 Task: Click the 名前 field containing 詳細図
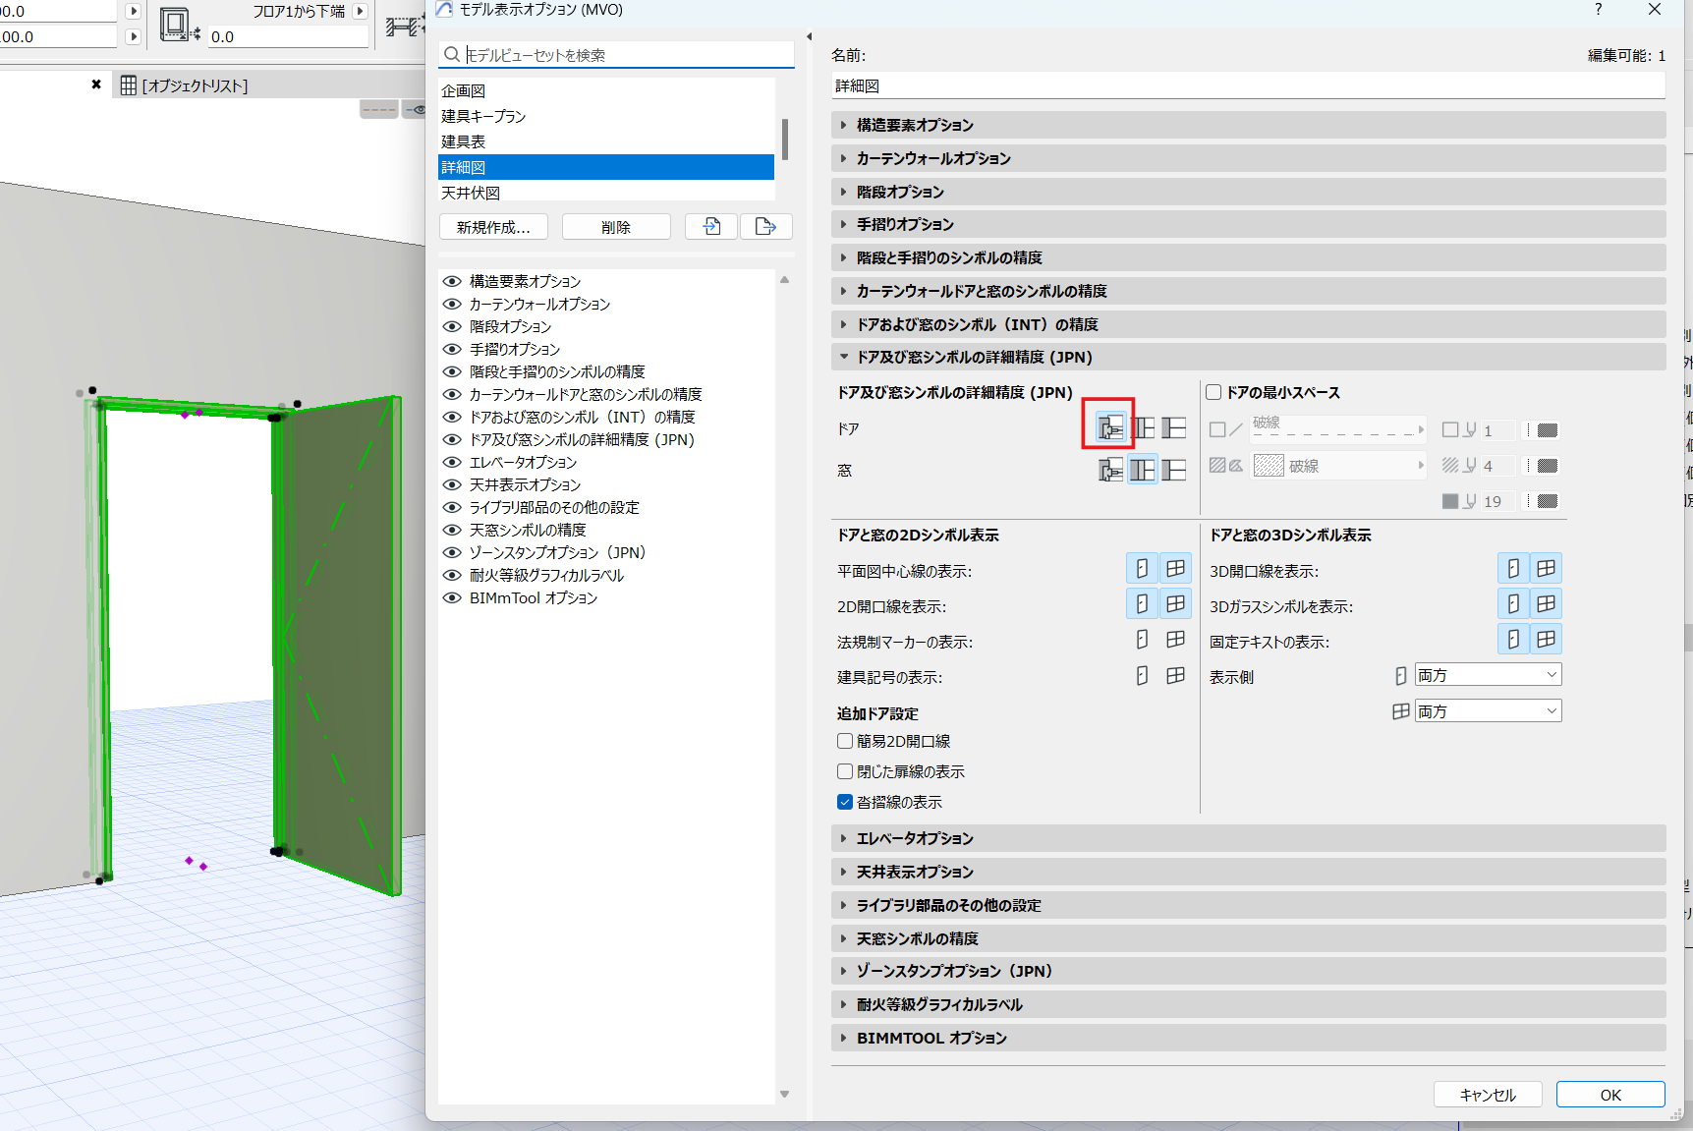click(1248, 86)
